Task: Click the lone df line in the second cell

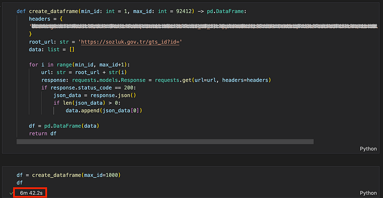Action: (20, 183)
